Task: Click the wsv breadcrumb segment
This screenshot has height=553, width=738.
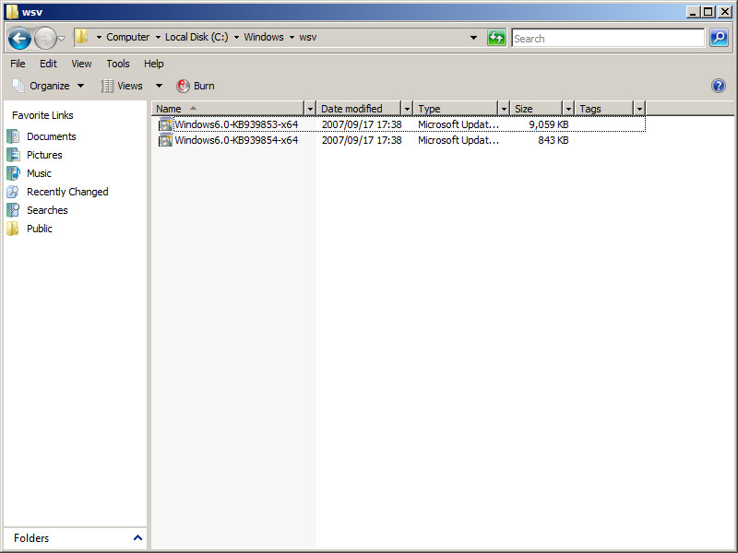Action: [308, 37]
